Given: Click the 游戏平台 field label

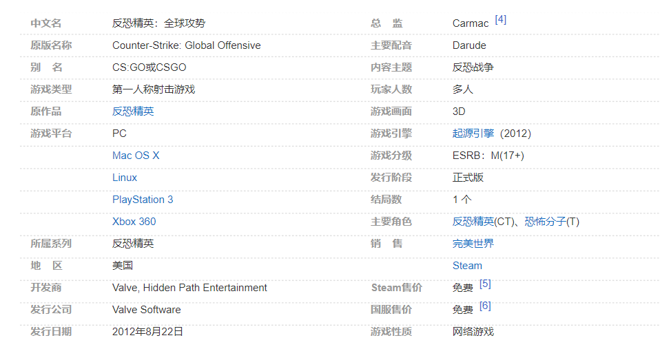Looking at the screenshot, I should 51,134.
